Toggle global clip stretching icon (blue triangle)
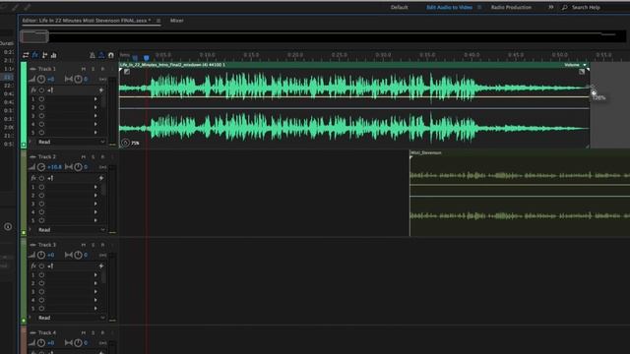Image resolution: width=630 pixels, height=354 pixels. tap(101, 55)
